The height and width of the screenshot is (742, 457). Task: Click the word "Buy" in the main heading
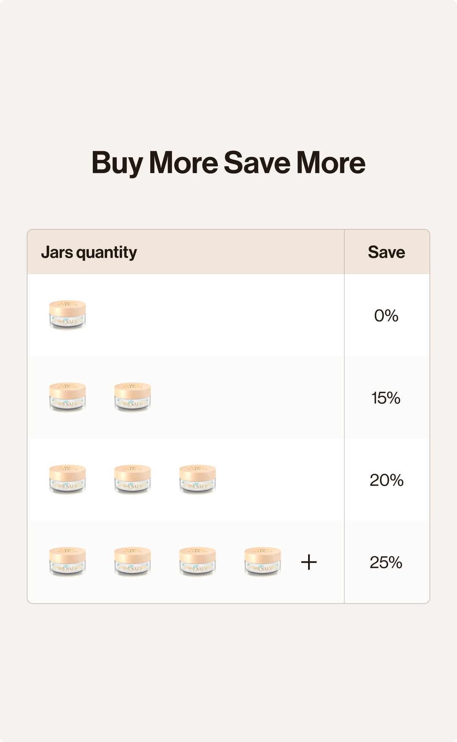click(x=117, y=164)
